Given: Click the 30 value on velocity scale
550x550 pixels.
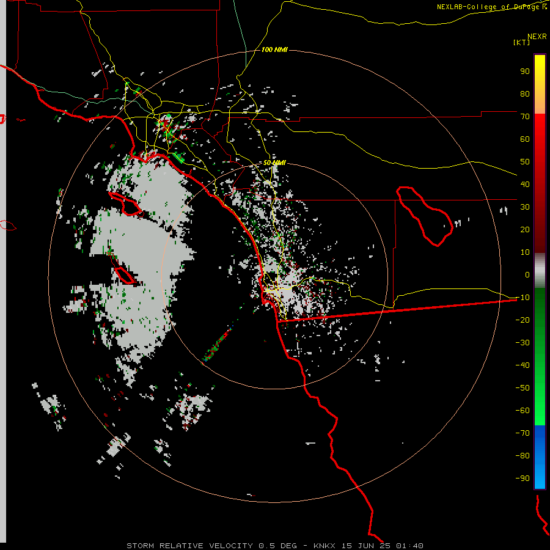Looking at the screenshot, I should (525, 207).
